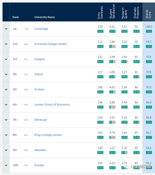
Task: Sort by University Name column header
Action: point(44,17)
